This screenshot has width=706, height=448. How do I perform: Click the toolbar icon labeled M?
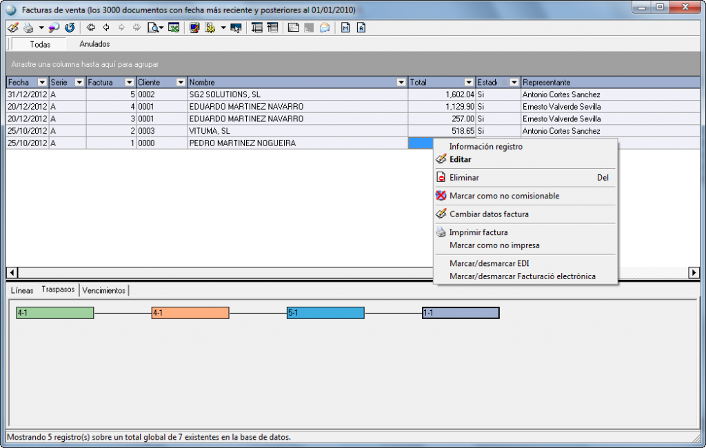click(345, 28)
